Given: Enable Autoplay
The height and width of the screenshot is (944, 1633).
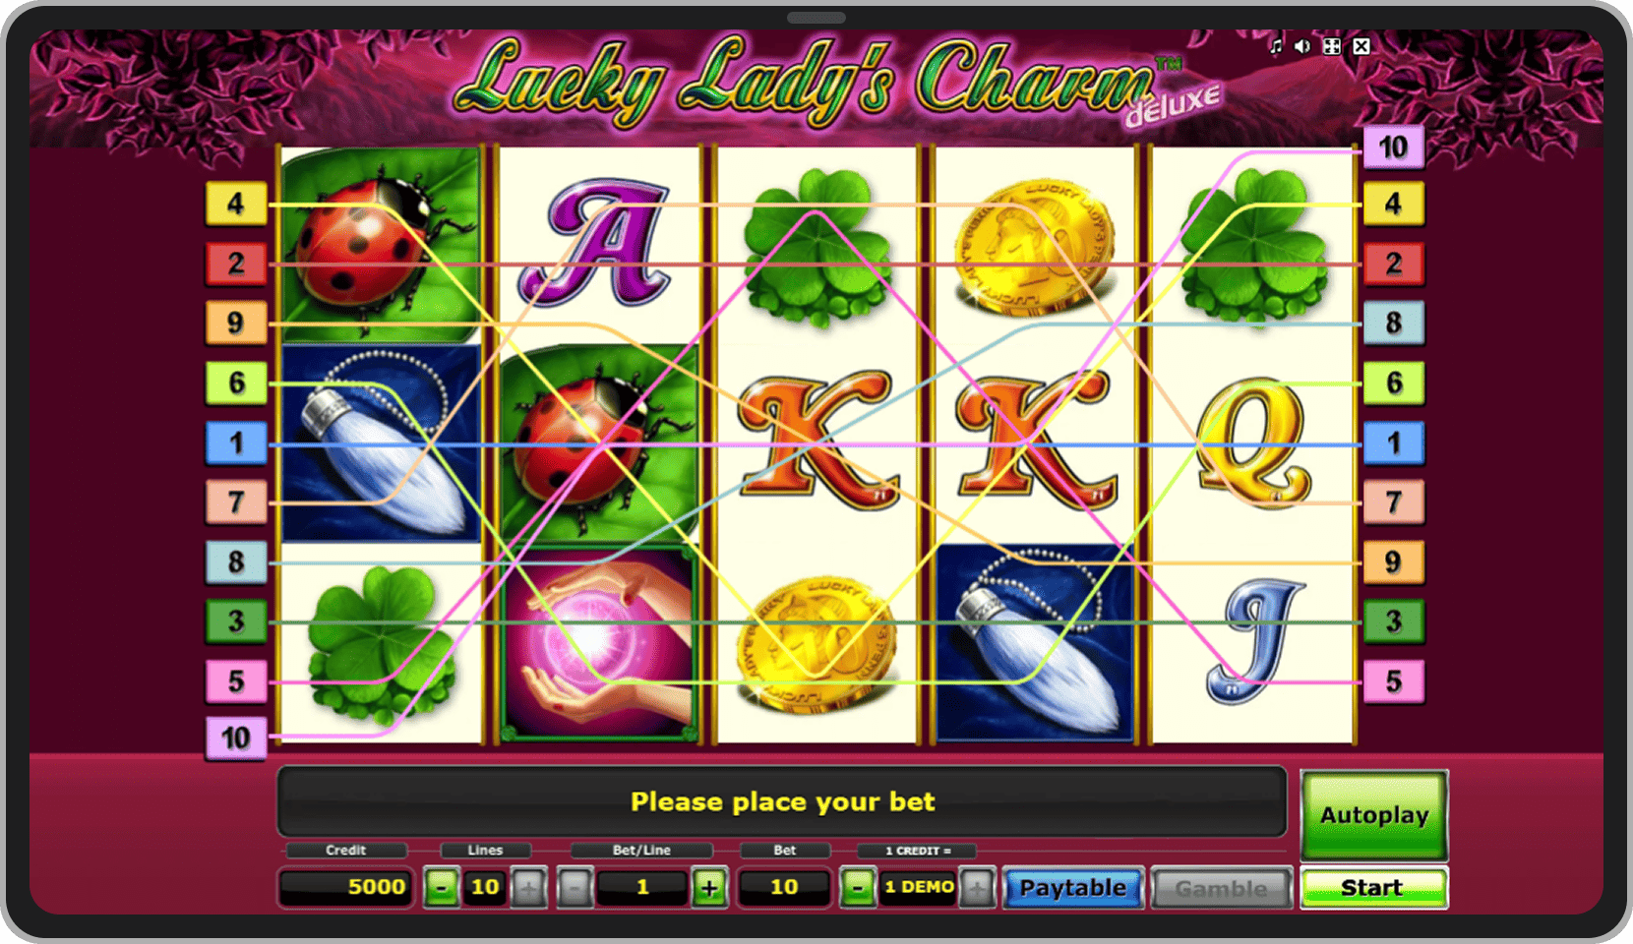Looking at the screenshot, I should pos(1373,815).
